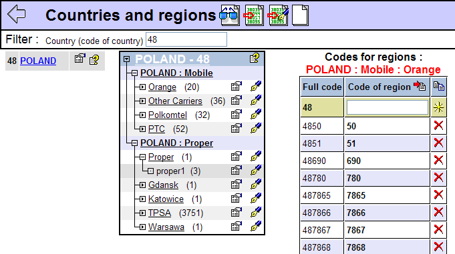Image resolution: width=455 pixels, height=254 pixels.
Task: Delete code 4851 with red X
Action: pos(438,143)
